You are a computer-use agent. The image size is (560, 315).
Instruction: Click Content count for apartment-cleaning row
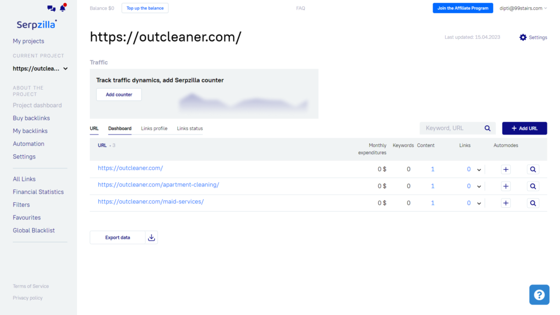[433, 186]
